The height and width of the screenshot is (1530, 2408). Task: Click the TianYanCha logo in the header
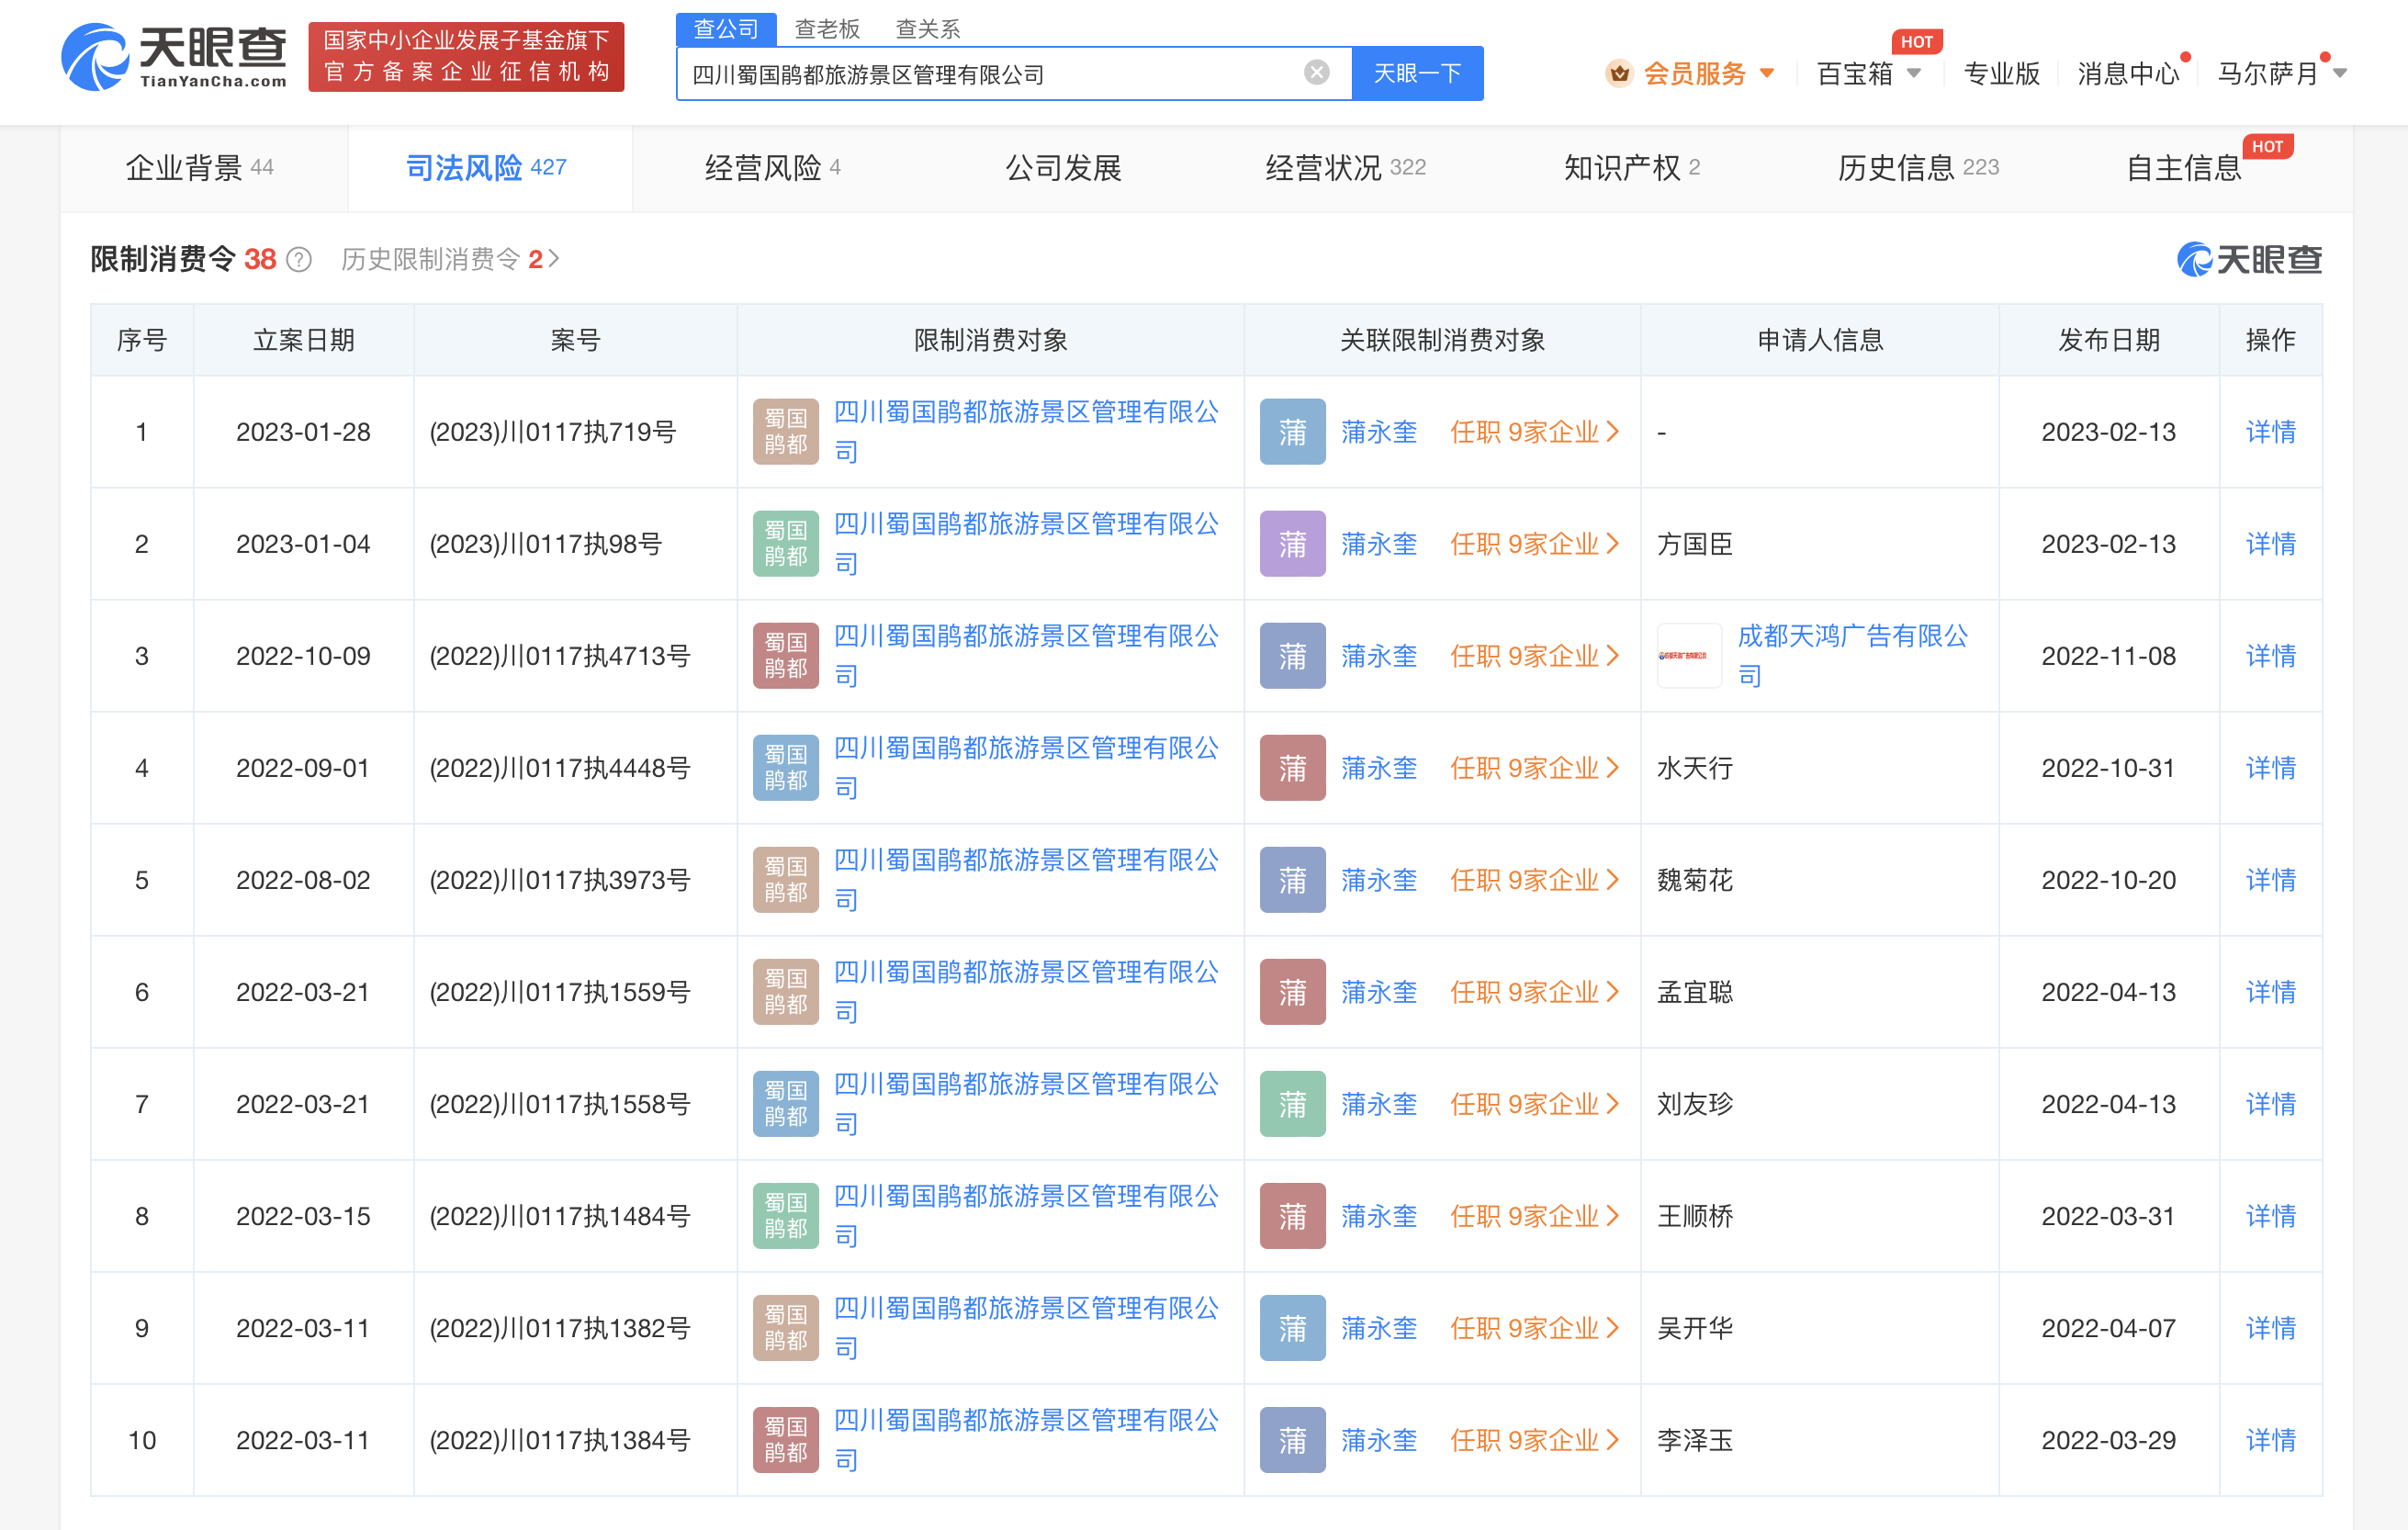[174, 57]
